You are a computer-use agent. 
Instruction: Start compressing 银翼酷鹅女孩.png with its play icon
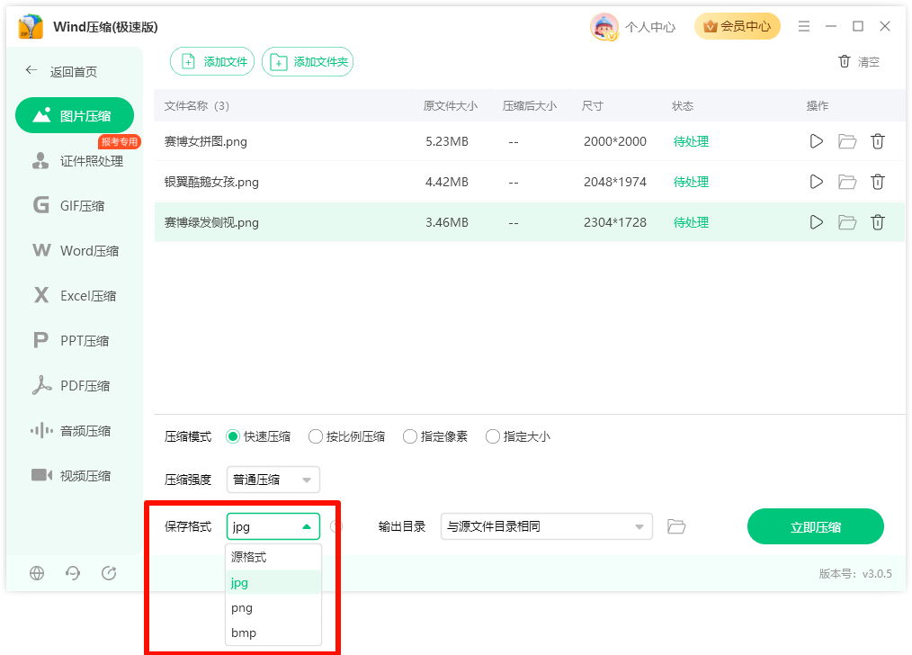coord(816,182)
